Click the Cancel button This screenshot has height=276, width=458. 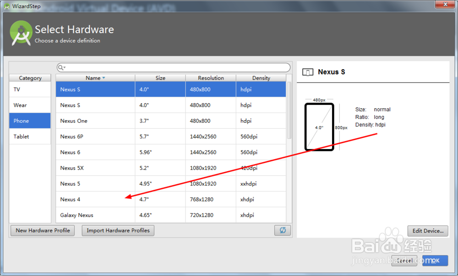(x=404, y=260)
